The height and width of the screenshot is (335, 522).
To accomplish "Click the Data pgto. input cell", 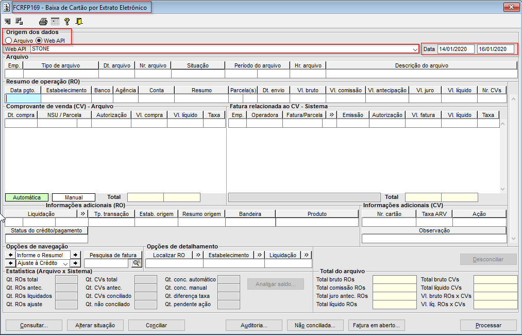I will pyautogui.click(x=23, y=98).
